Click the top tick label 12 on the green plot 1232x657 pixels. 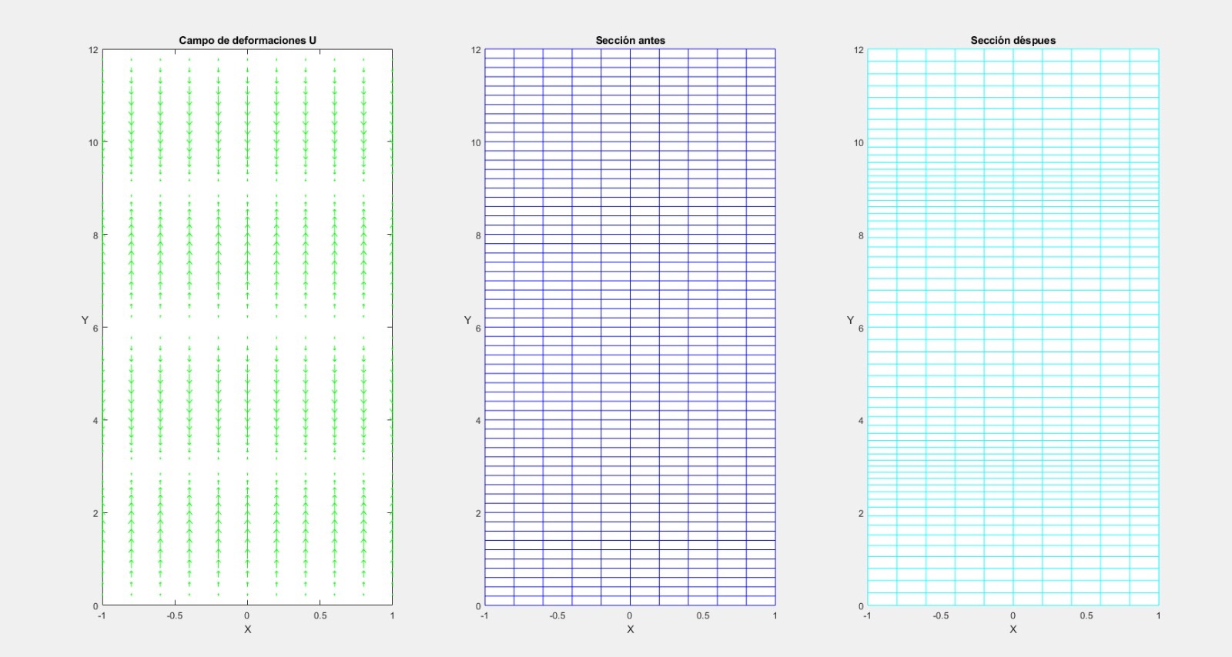[93, 50]
